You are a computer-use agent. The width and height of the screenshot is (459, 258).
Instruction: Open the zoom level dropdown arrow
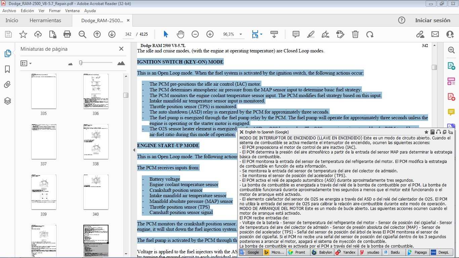pyautogui.click(x=241, y=34)
